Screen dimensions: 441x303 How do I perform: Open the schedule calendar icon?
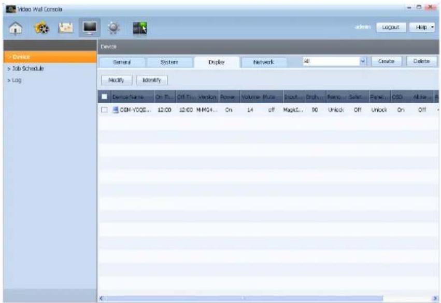pyautogui.click(x=66, y=28)
